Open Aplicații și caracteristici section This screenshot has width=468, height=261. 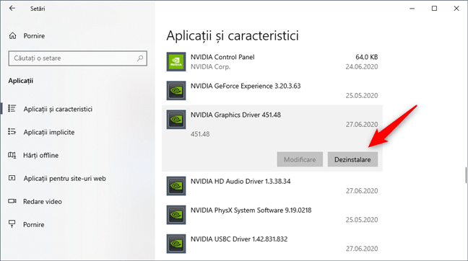point(58,109)
